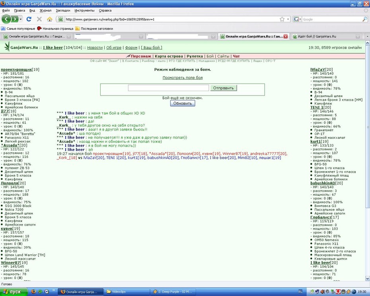The width and height of the screenshot is (370, 296).
Task: Open player проектировщик profile in left list
Action: click(16, 69)
